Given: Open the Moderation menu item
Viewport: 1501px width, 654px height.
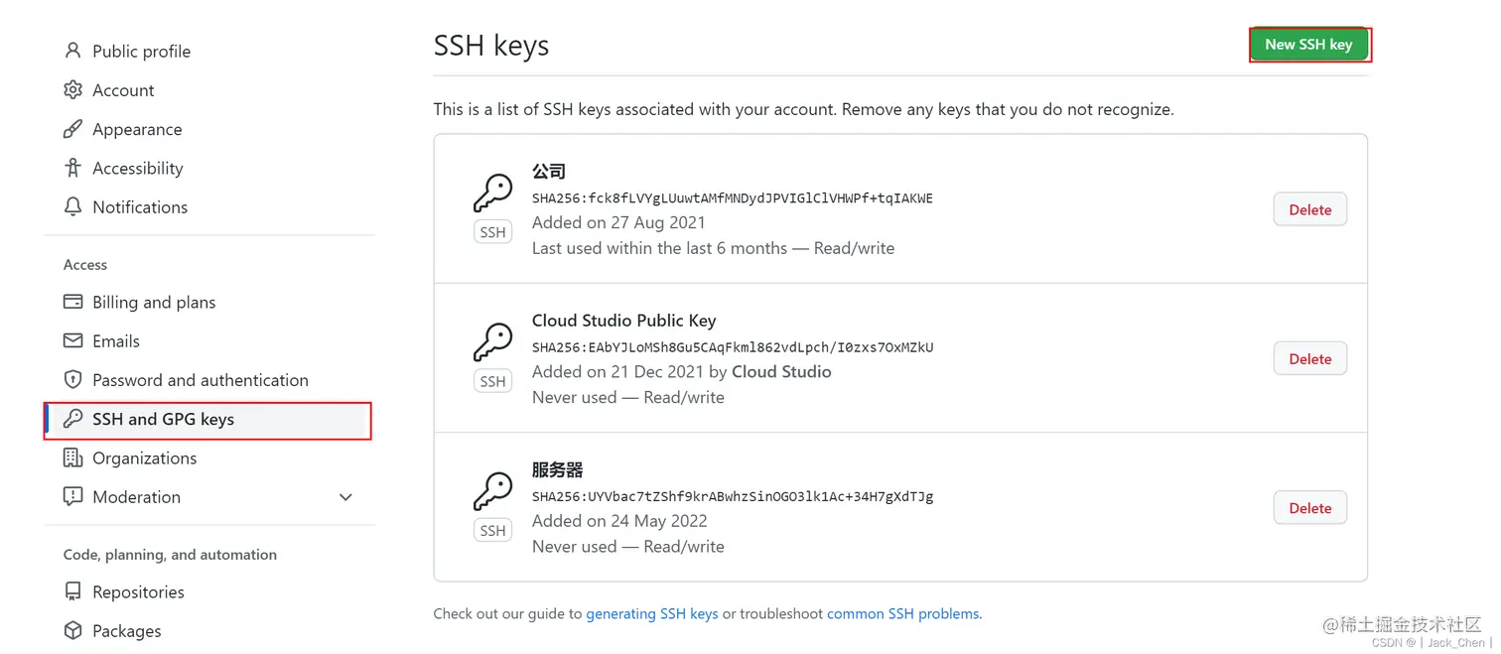Looking at the screenshot, I should click(136, 497).
